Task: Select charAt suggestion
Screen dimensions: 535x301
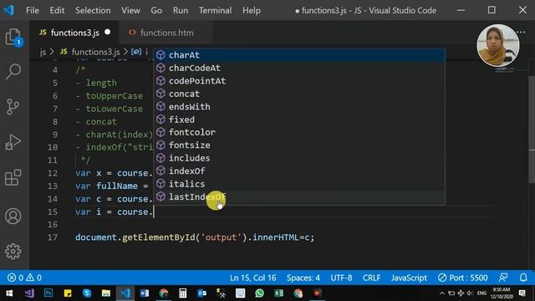Action: (x=299, y=55)
